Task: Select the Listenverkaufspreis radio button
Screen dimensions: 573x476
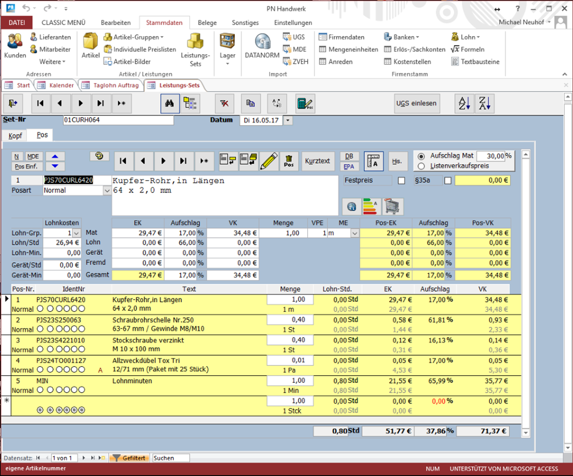Action: (x=421, y=166)
